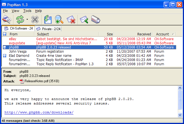Open the File menu
Image resolution: width=184 pixels, height=124 pixels.
(5, 11)
